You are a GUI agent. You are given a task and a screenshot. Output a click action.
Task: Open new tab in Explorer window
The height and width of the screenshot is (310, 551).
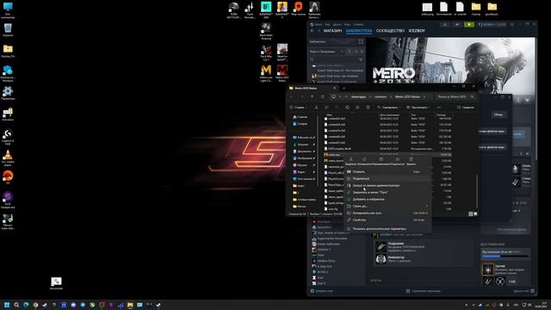[x=344, y=88]
